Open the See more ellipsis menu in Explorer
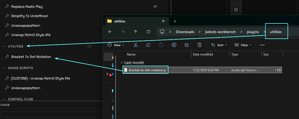 click(x=262, y=45)
